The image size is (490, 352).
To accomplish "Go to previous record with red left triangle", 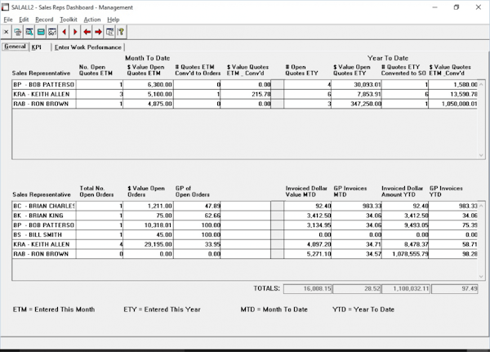I will click(64, 32).
